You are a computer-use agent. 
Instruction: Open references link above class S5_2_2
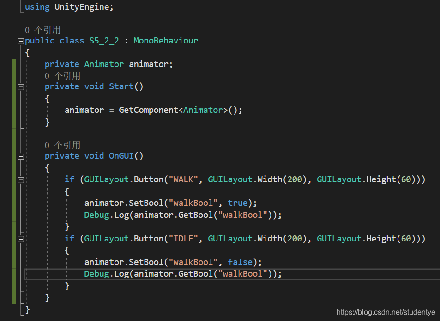point(42,30)
